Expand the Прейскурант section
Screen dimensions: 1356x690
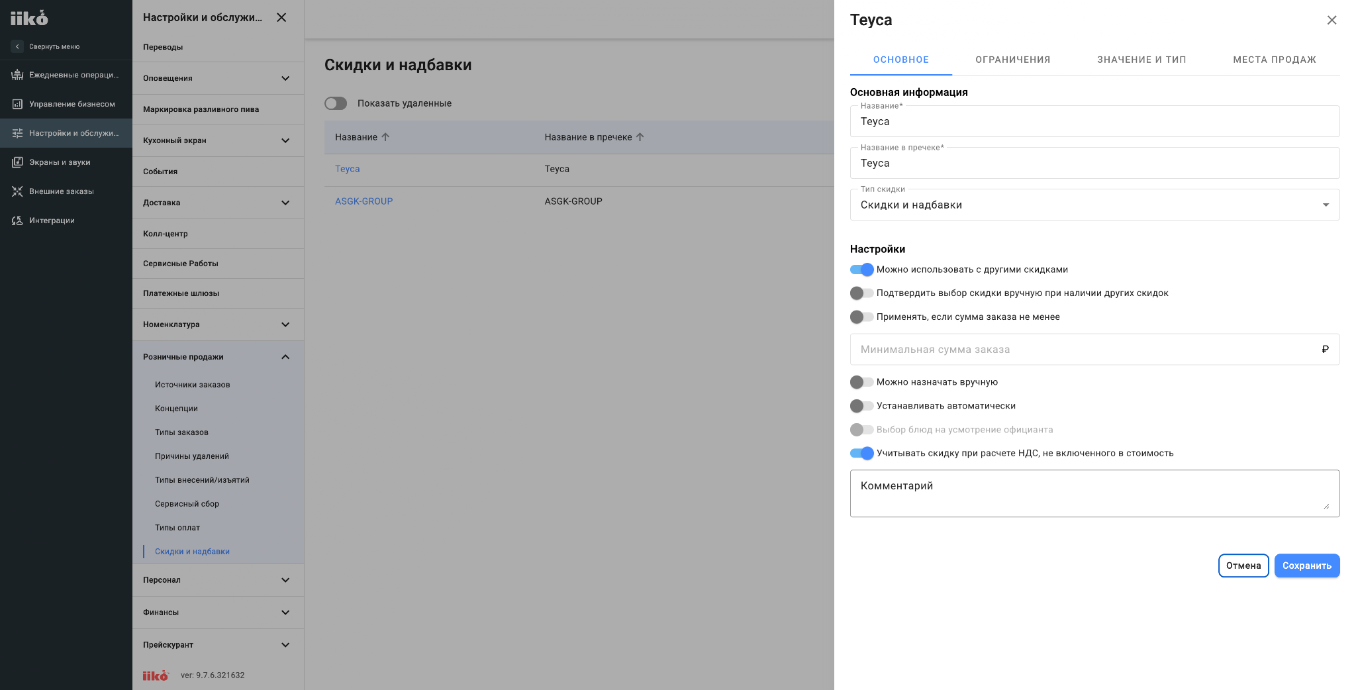pyautogui.click(x=285, y=645)
